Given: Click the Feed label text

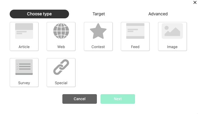Looking at the screenshot, I should click(x=135, y=47).
